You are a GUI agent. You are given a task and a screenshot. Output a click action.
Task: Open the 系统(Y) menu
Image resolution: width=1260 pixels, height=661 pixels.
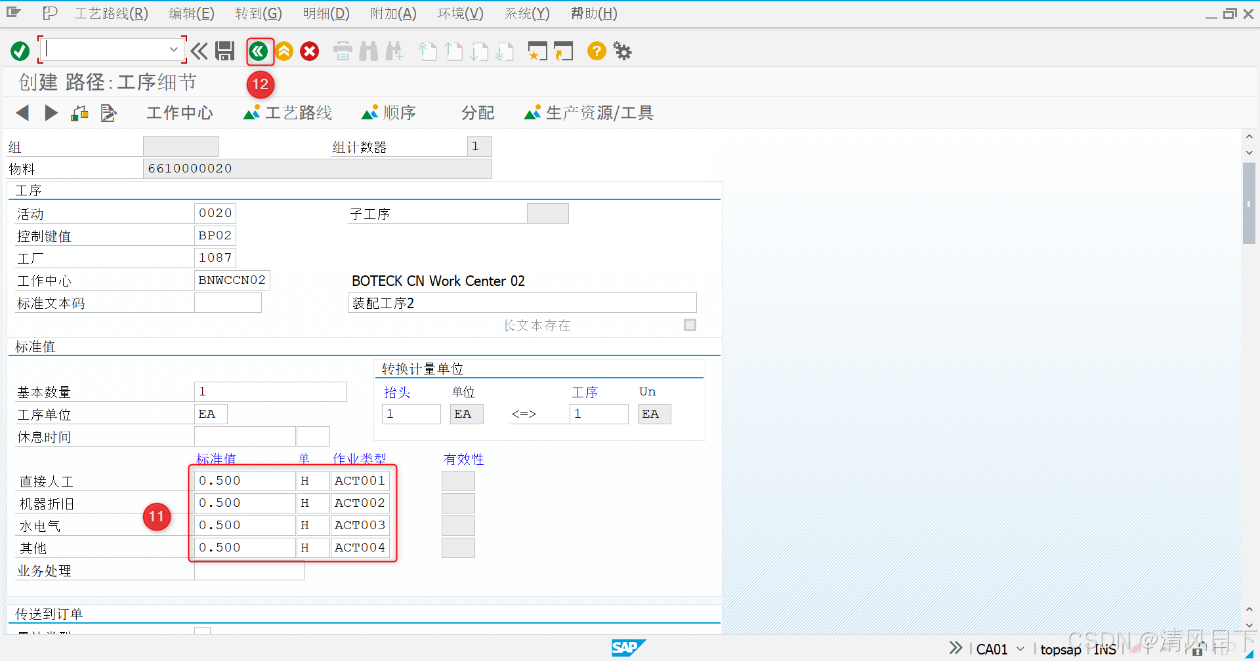coord(526,13)
